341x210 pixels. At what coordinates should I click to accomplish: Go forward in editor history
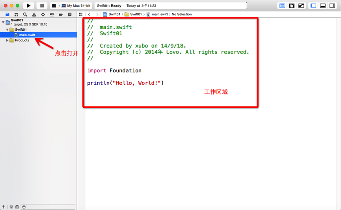(97, 14)
